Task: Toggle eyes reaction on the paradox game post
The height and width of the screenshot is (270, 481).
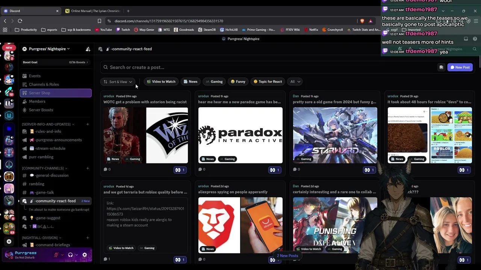Action: pos(275,170)
